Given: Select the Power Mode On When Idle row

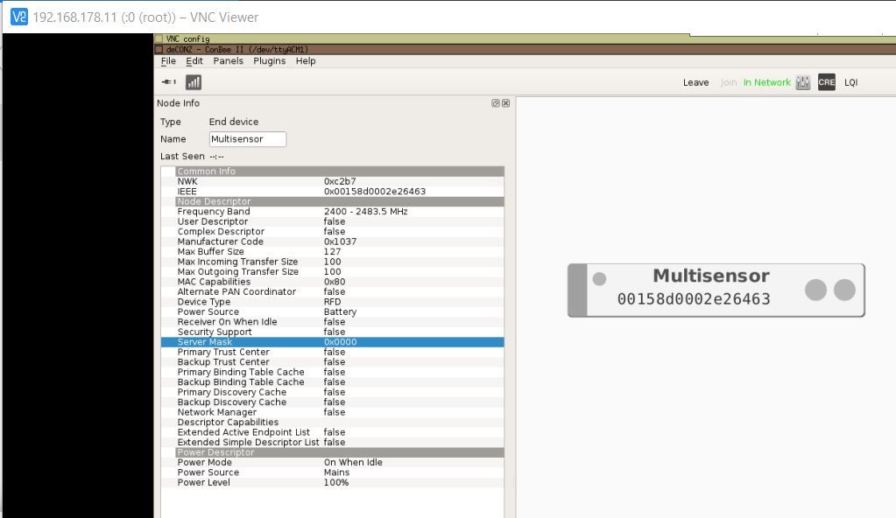Looking at the screenshot, I should [333, 463].
